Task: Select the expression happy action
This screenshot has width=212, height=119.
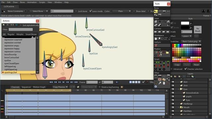Action: (12, 49)
